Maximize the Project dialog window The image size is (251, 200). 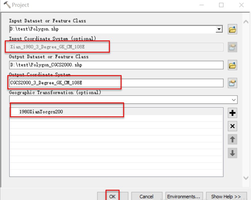point(221,5)
